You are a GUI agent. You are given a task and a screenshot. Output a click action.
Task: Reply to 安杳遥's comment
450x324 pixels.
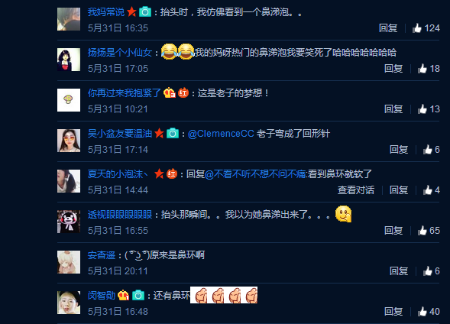click(399, 271)
